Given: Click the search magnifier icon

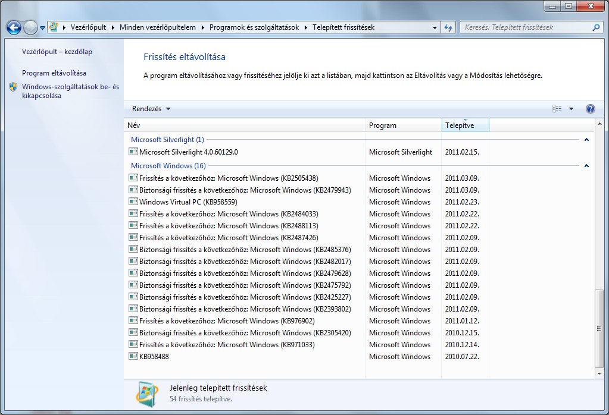Looking at the screenshot, I should pyautogui.click(x=596, y=27).
